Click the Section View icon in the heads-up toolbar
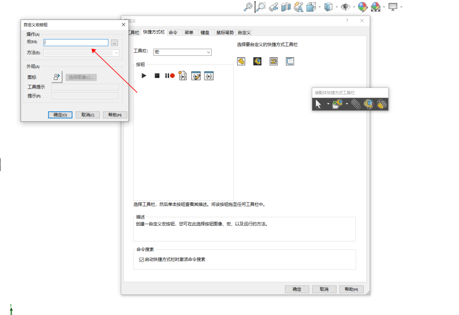This screenshot has width=459, height=315. click(286, 7)
